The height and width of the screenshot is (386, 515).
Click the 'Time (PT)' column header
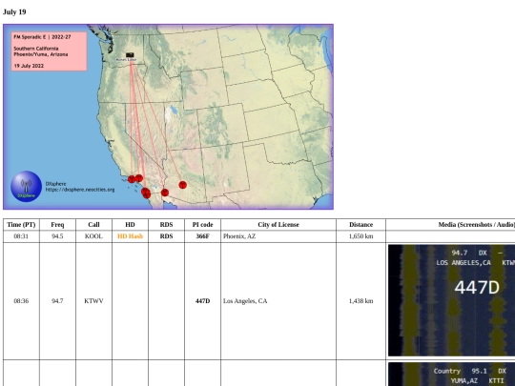point(21,225)
